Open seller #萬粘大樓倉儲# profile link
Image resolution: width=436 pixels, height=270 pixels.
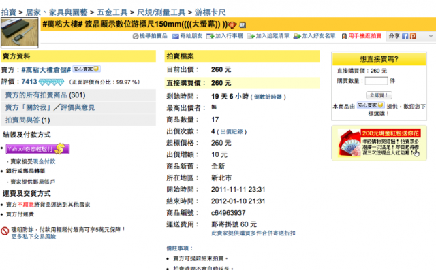click(46, 69)
